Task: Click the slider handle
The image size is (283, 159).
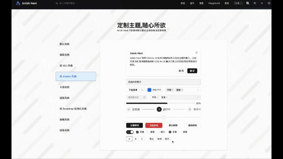Action: click(163, 117)
